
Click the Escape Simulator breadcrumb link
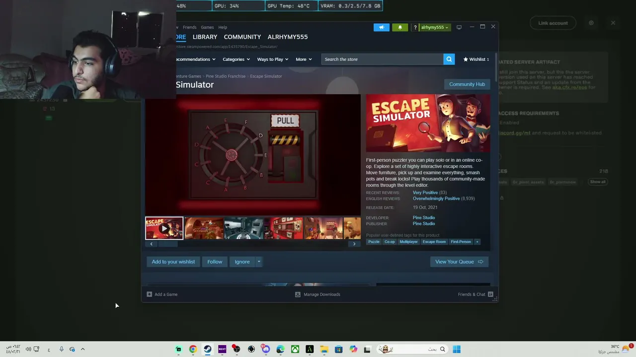(266, 76)
